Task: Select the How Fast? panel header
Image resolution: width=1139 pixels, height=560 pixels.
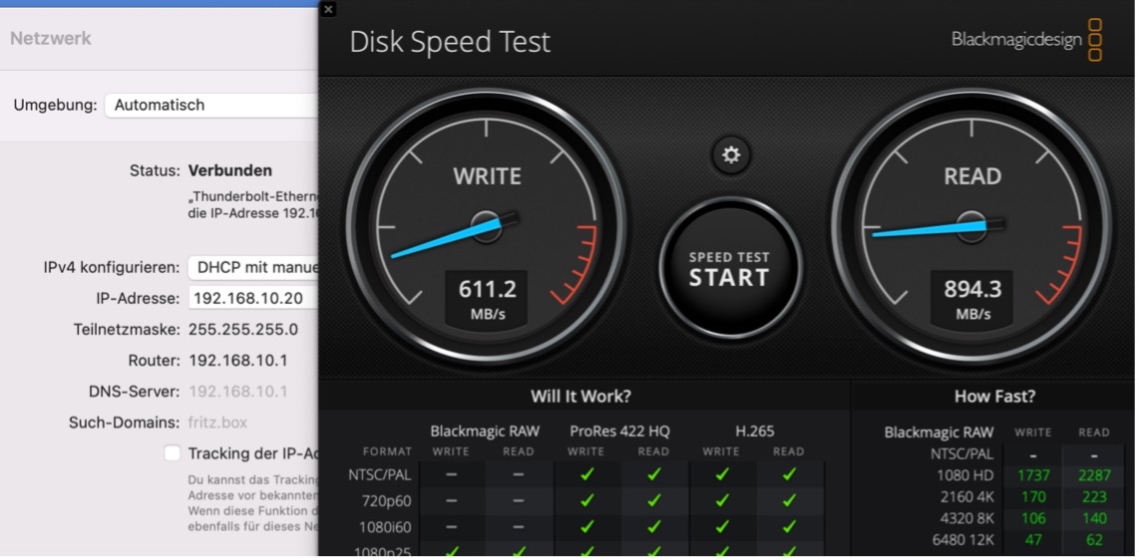Action: pyautogui.click(x=994, y=396)
